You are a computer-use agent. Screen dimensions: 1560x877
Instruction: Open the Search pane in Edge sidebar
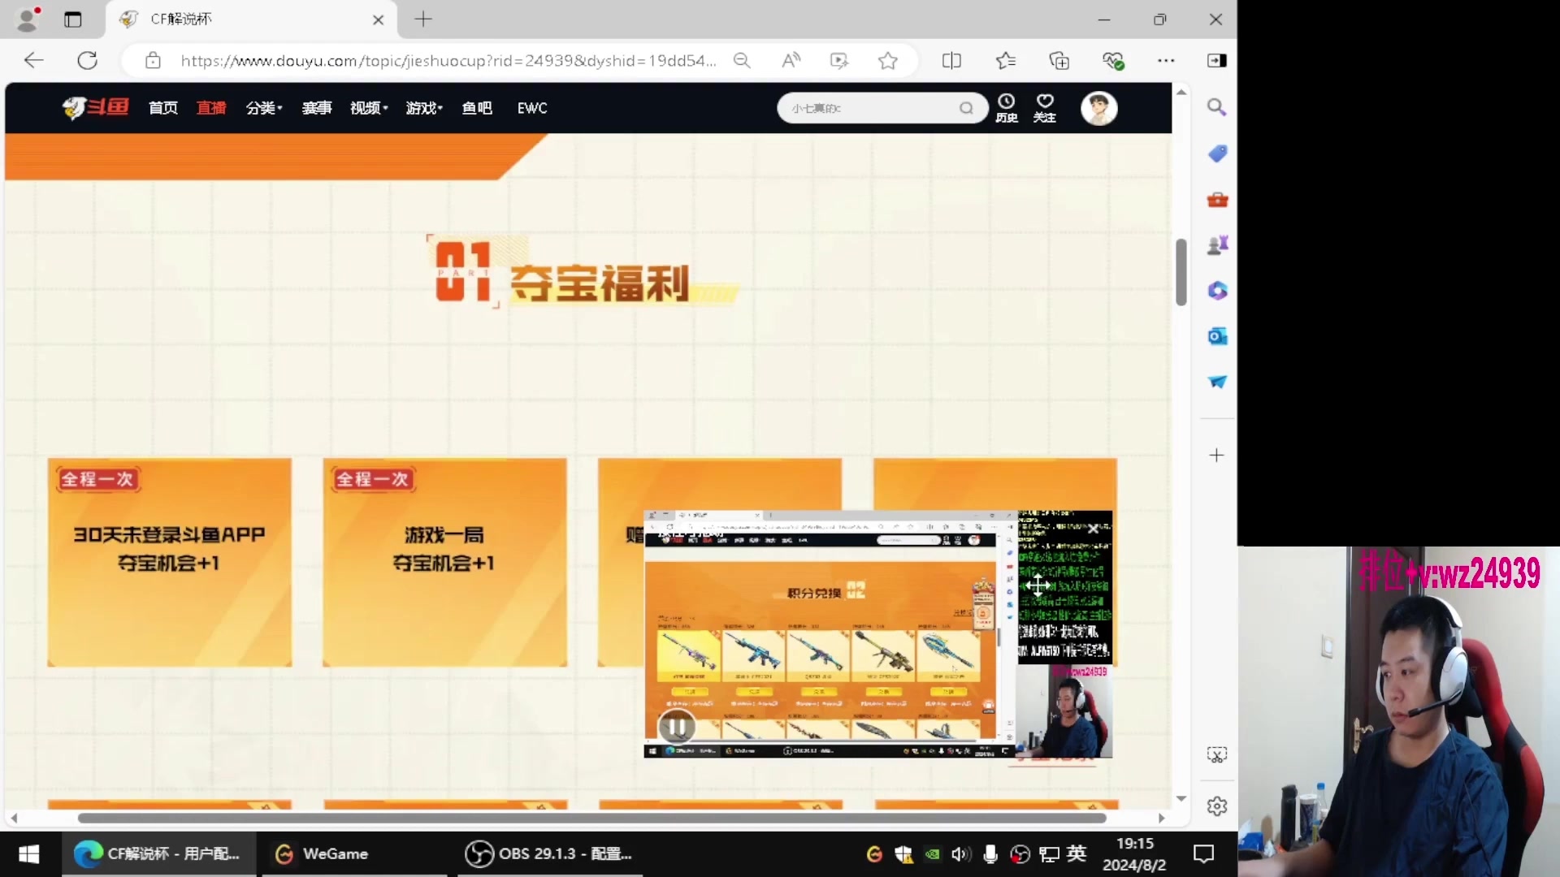click(1216, 106)
